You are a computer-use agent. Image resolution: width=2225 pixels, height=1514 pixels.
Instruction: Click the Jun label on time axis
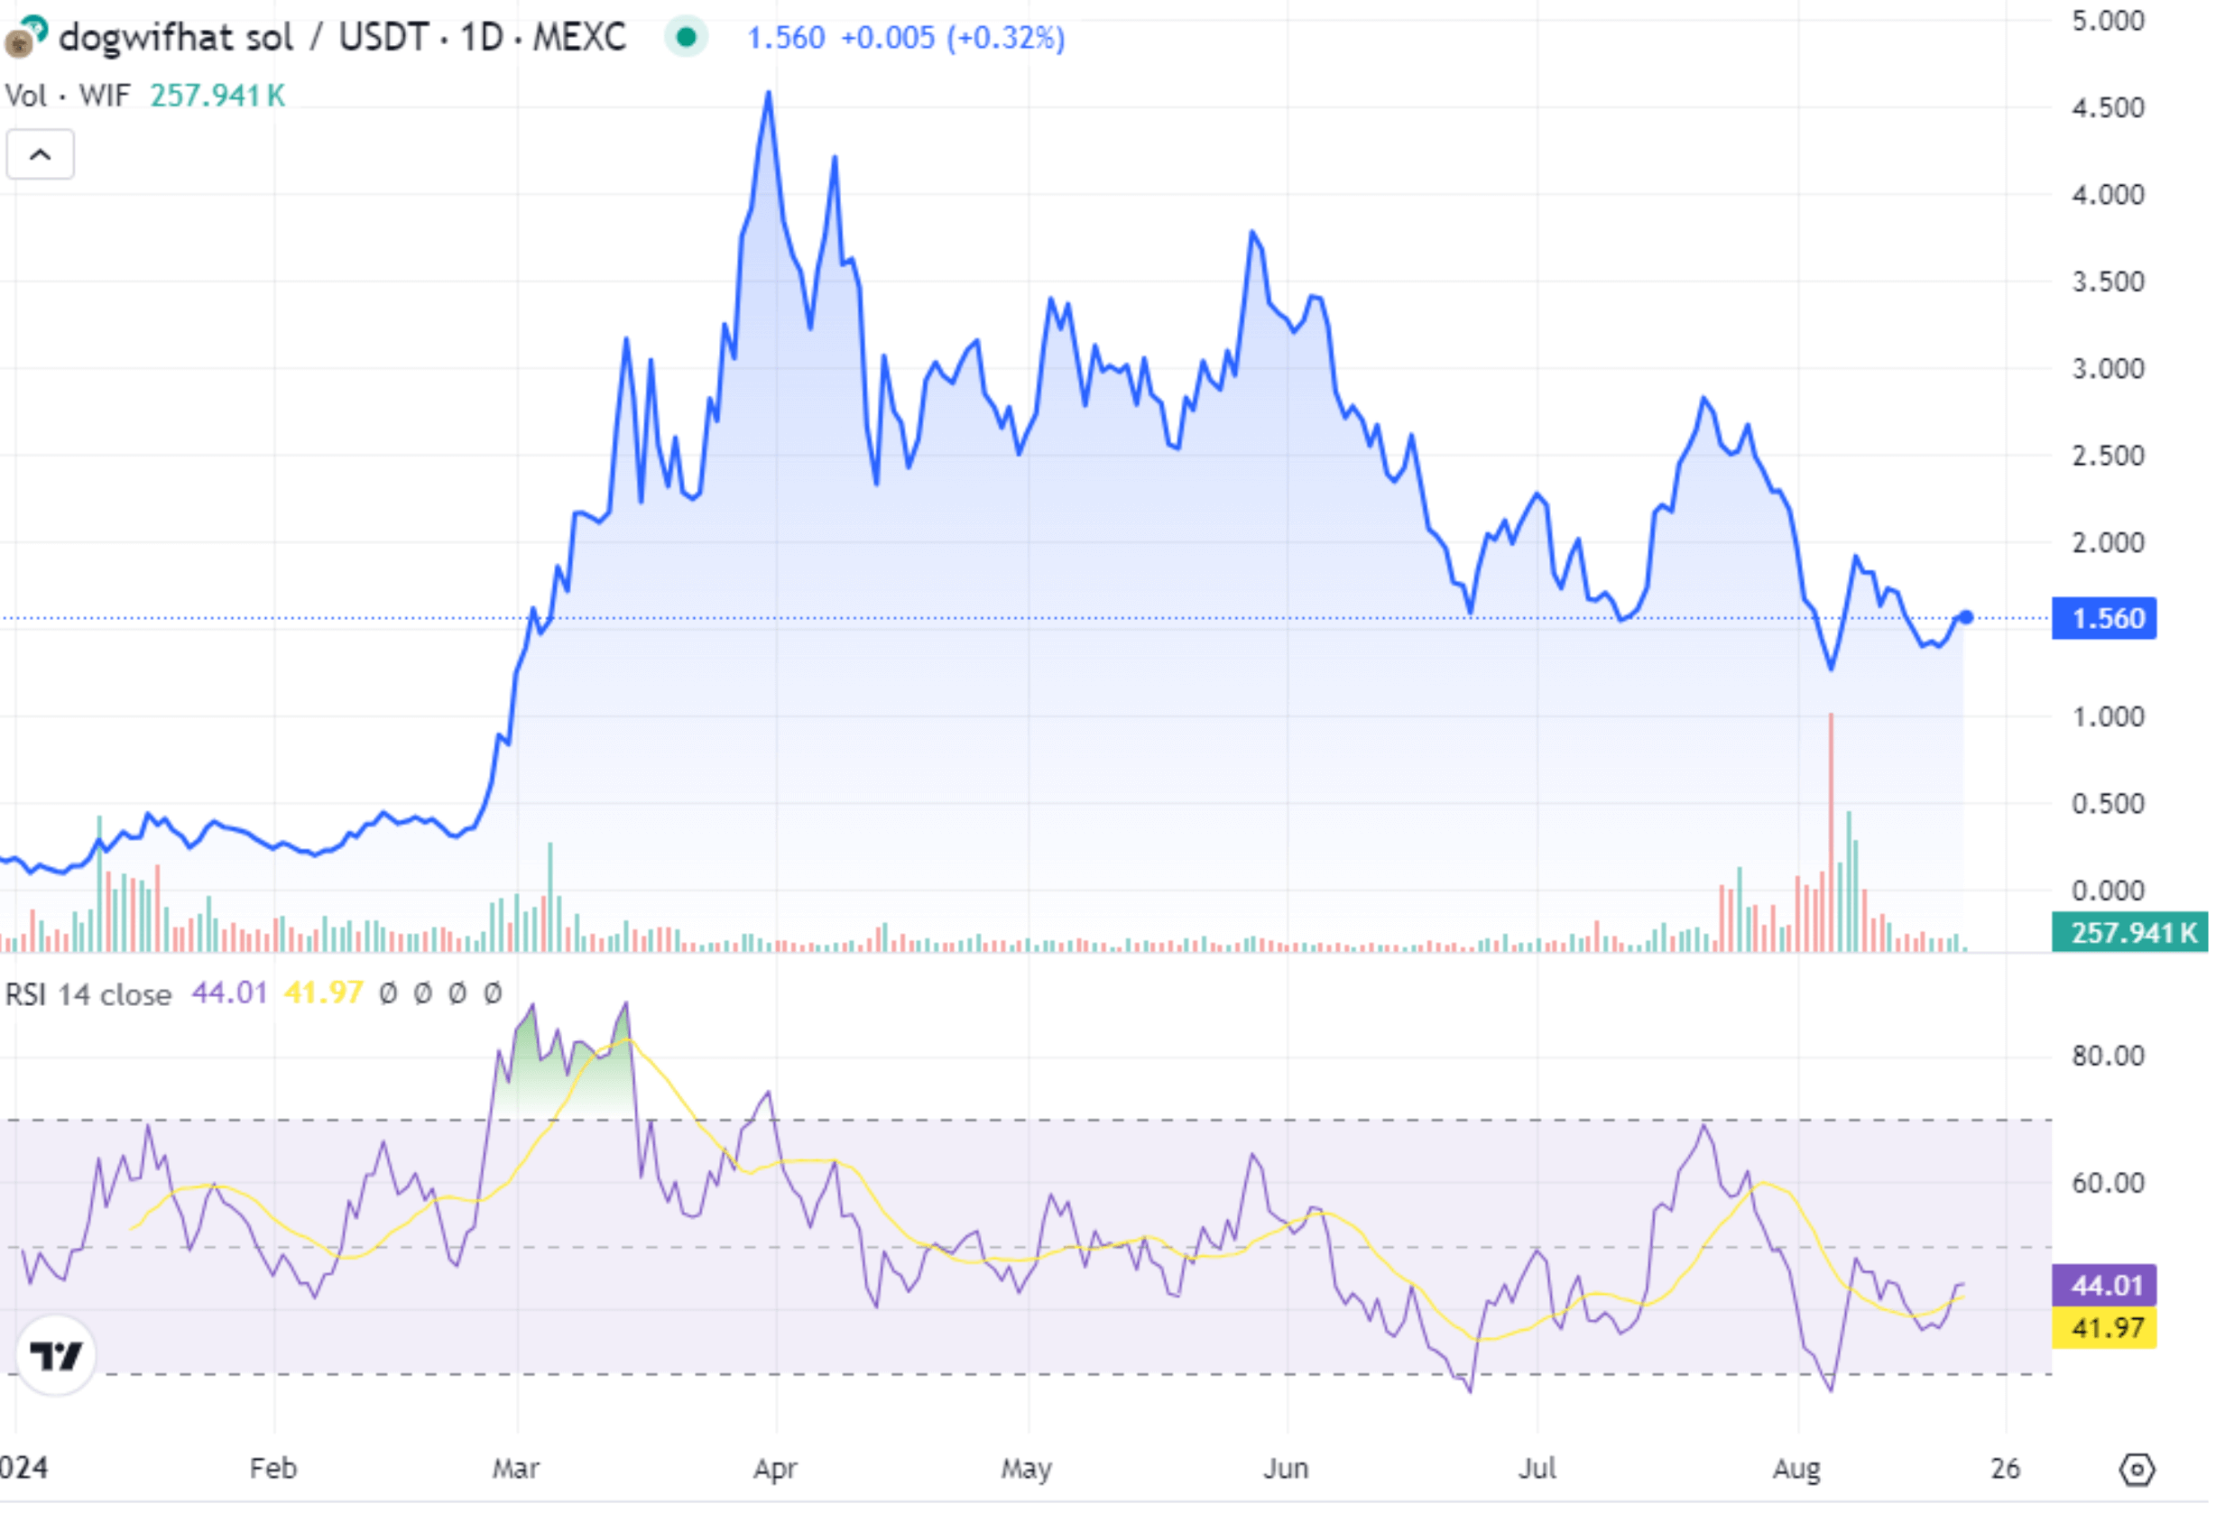[1285, 1468]
